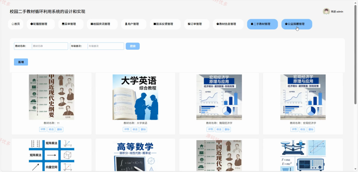Click the cover image of textbook 11
Image resolution: width=358 pixels, height=172 pixels.
[52, 97]
